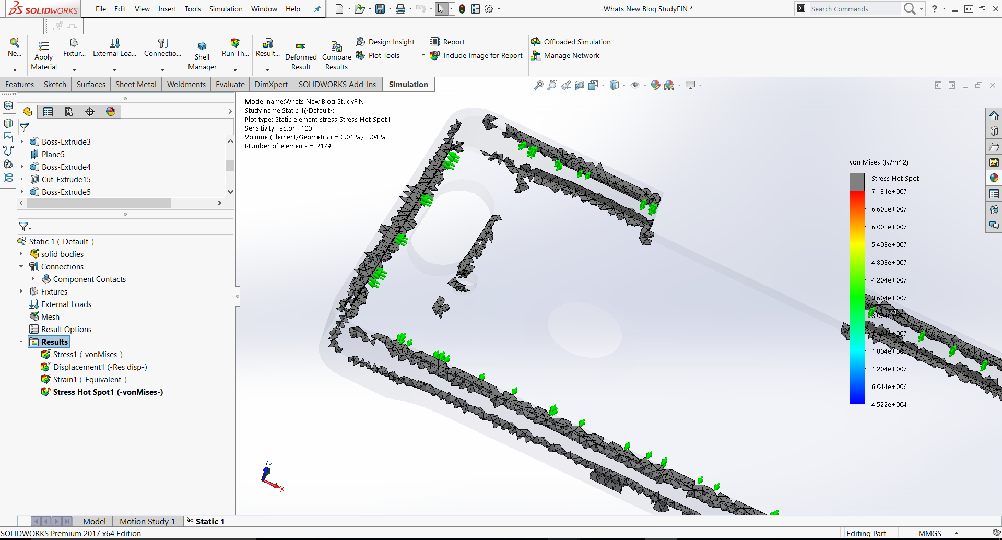
Task: Toggle Include Image for Report
Action: [x=482, y=55]
